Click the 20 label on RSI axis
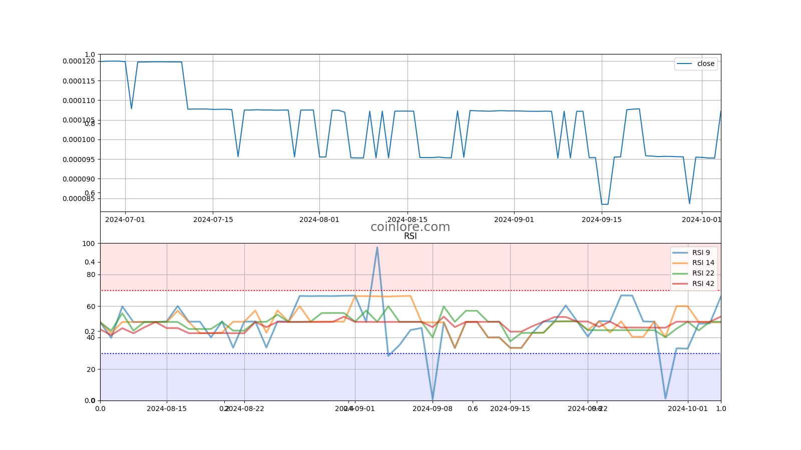Screen dimensions: 801x450 [x=91, y=369]
